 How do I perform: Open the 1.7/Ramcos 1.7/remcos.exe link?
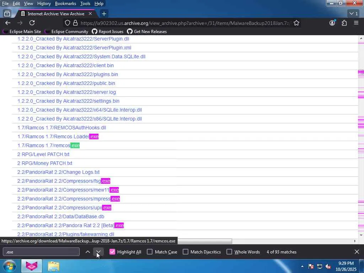(48, 145)
